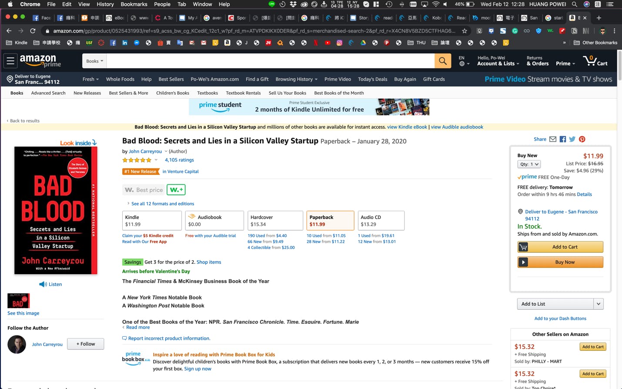Select the Hardcover format option
The image size is (622, 389).
(275, 221)
